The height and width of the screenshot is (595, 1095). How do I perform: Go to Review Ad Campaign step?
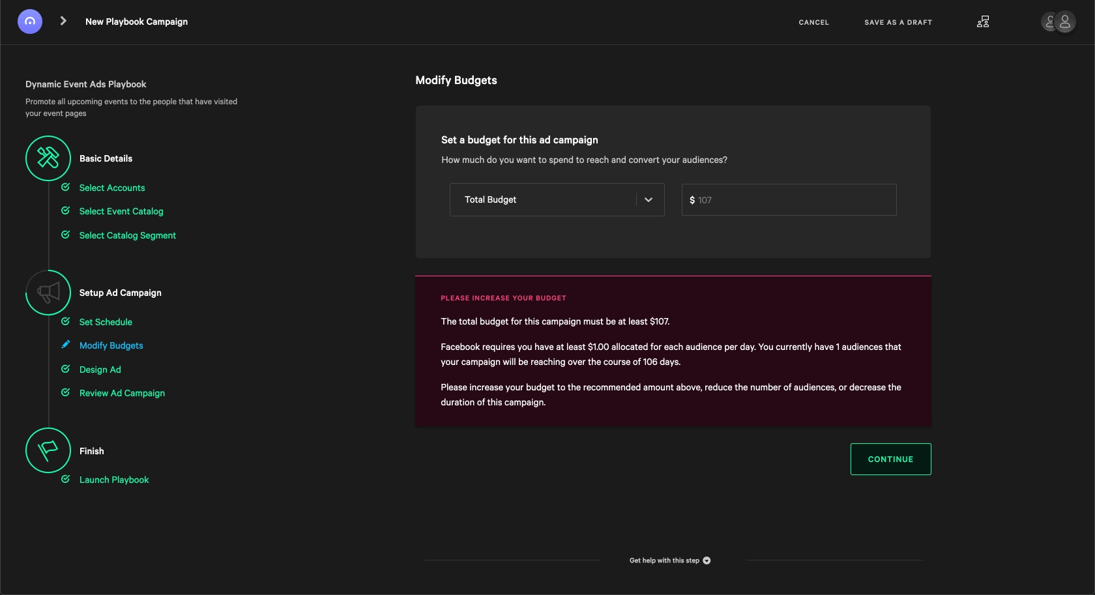tap(122, 393)
